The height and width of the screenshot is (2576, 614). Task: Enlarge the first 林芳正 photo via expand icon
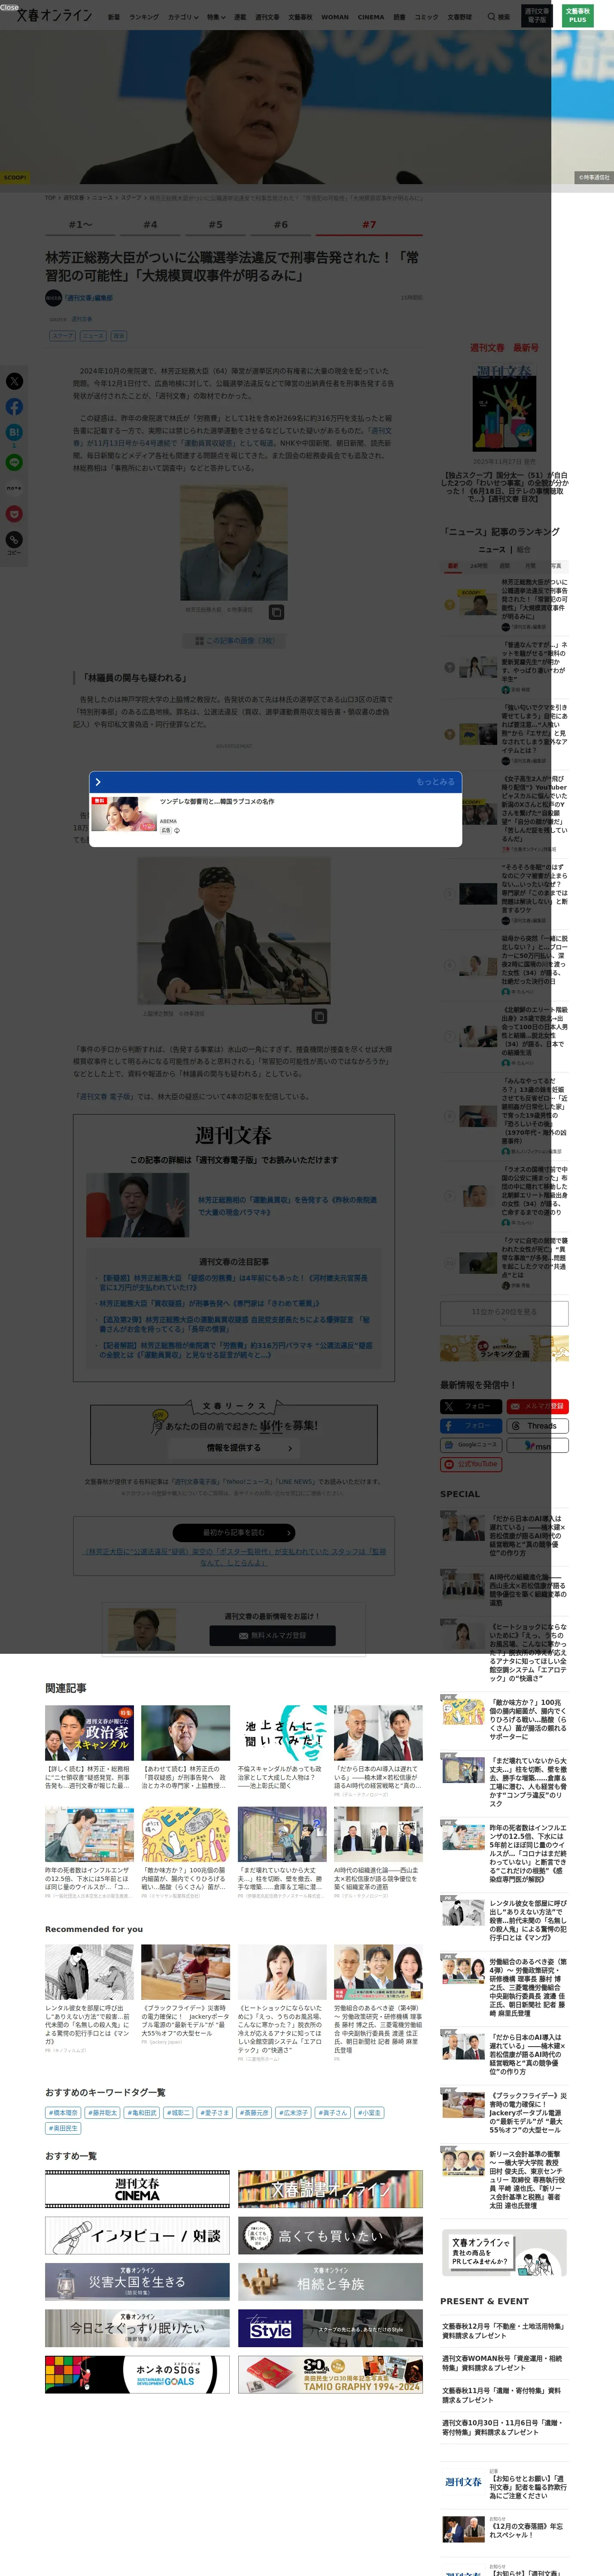click(277, 612)
